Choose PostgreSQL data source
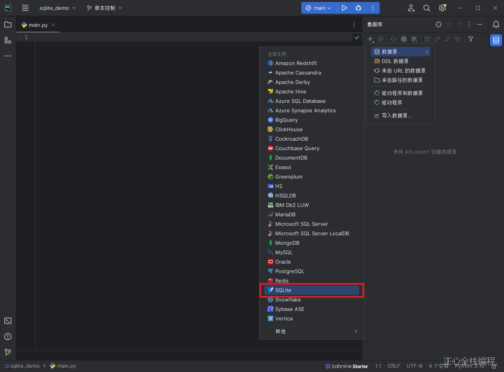The image size is (504, 372). pos(312,271)
